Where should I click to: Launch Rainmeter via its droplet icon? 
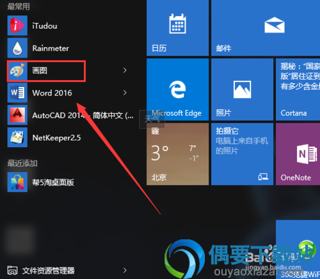tap(17, 48)
